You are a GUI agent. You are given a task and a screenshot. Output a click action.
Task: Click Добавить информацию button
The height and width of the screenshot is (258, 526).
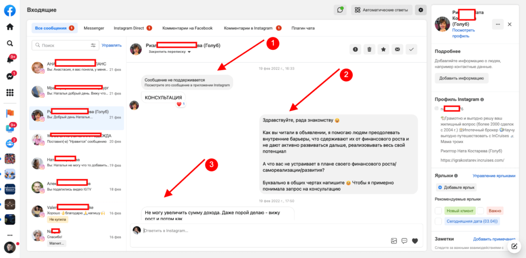pyautogui.click(x=462, y=78)
